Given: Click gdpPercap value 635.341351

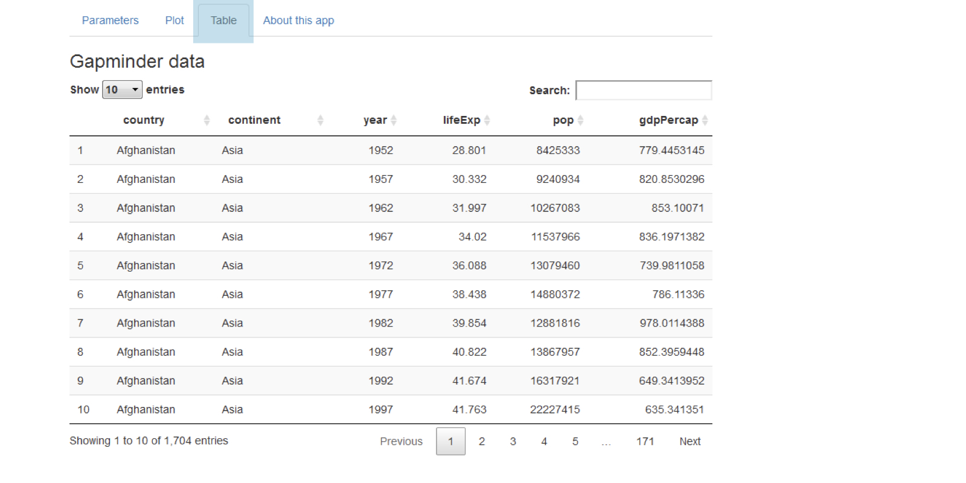Looking at the screenshot, I should [675, 410].
